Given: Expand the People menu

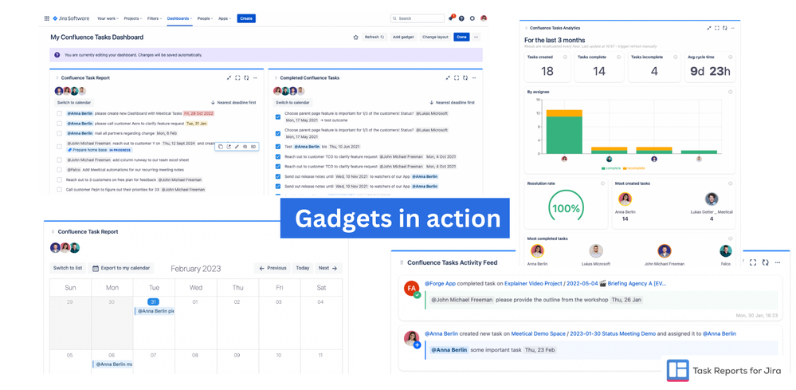Looking at the screenshot, I should [205, 18].
